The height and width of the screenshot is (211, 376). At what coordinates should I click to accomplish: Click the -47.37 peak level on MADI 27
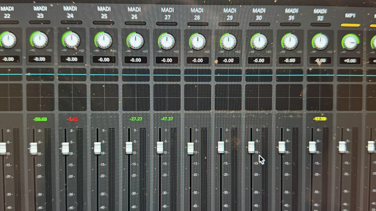point(167,119)
